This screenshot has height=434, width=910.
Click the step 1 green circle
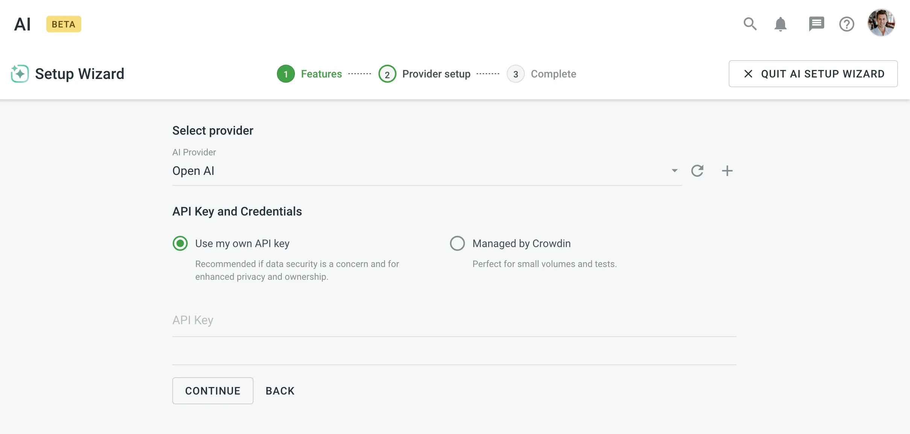click(x=286, y=74)
